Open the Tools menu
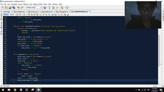 point(50,4)
